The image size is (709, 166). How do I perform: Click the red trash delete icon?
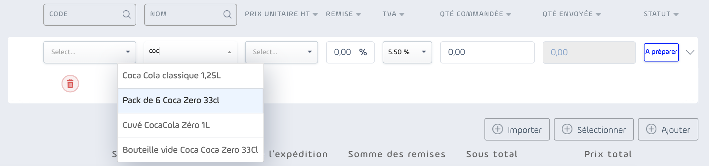click(70, 84)
